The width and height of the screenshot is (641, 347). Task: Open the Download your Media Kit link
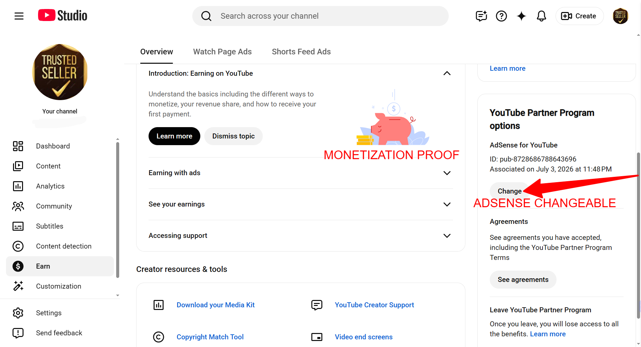tap(215, 305)
